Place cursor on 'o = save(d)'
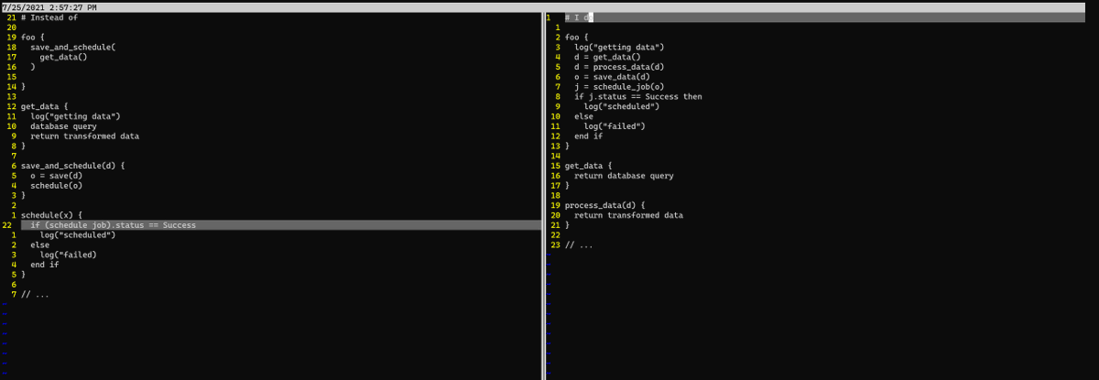This screenshot has width=1099, height=380. [x=57, y=176]
